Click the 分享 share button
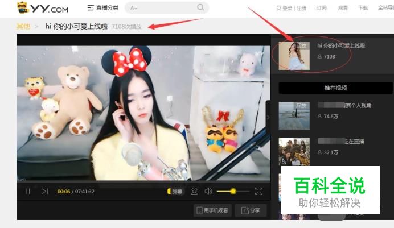The image size is (394, 228). (x=251, y=210)
